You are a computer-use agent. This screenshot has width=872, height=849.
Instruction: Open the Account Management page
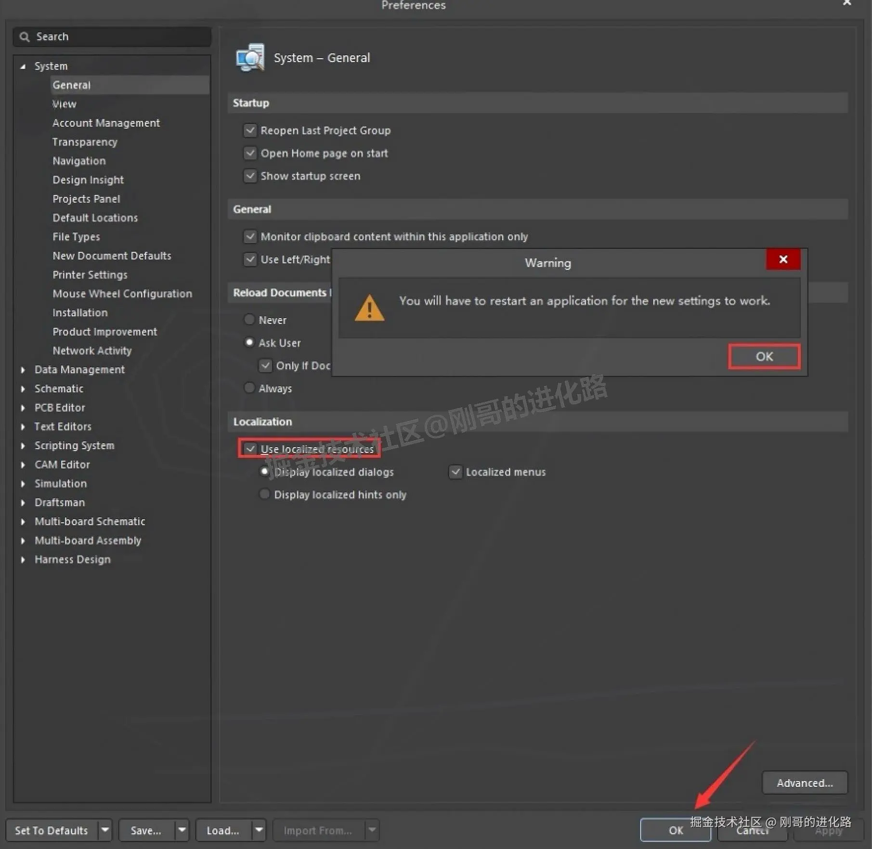[106, 123]
